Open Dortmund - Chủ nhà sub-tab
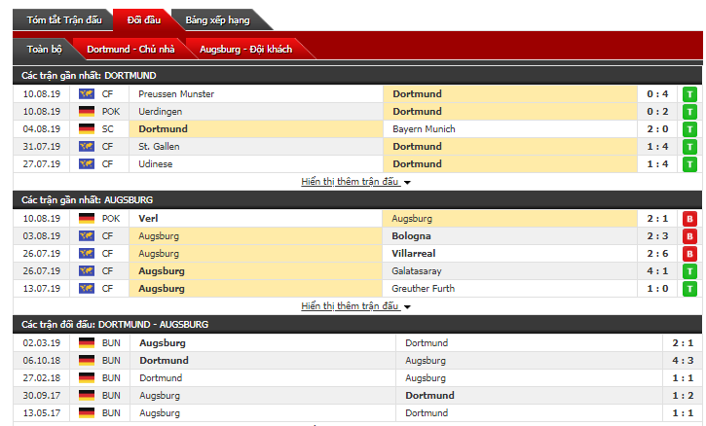Viewport: 706px width, 426px height. (x=130, y=49)
